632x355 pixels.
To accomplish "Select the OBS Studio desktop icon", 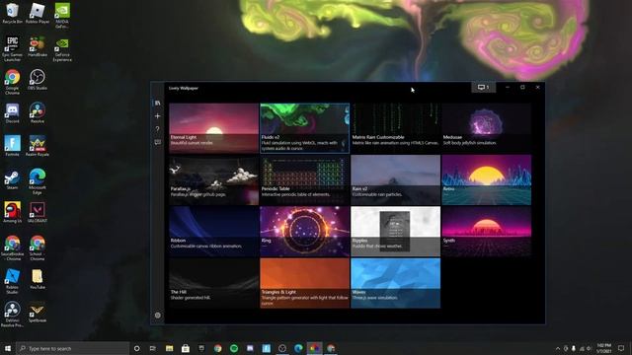I will [38, 80].
